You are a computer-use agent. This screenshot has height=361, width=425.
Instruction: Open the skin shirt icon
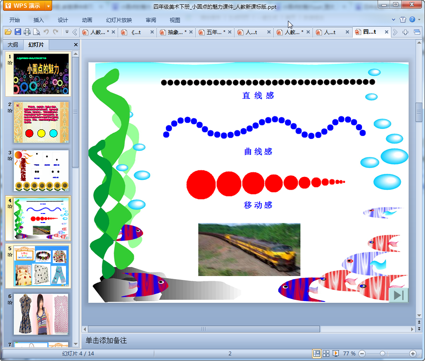(403, 19)
